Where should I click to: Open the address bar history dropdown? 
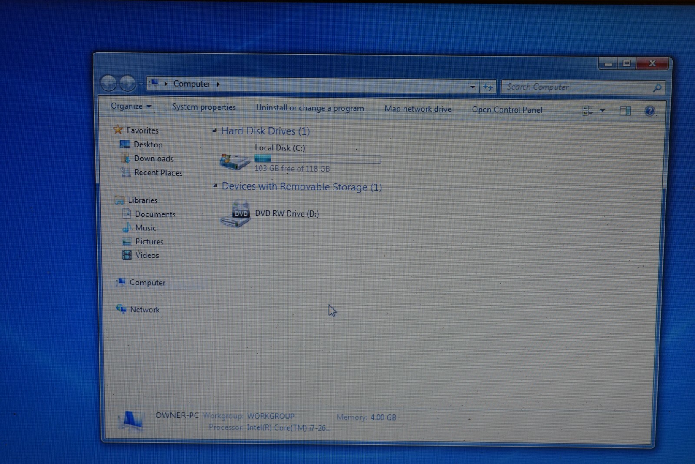[x=473, y=87]
